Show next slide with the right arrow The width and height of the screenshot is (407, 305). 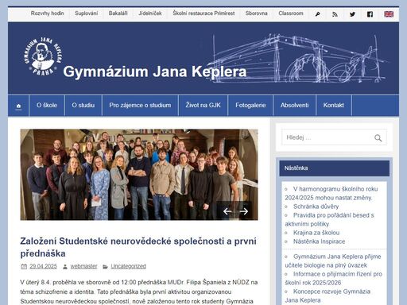(243, 211)
